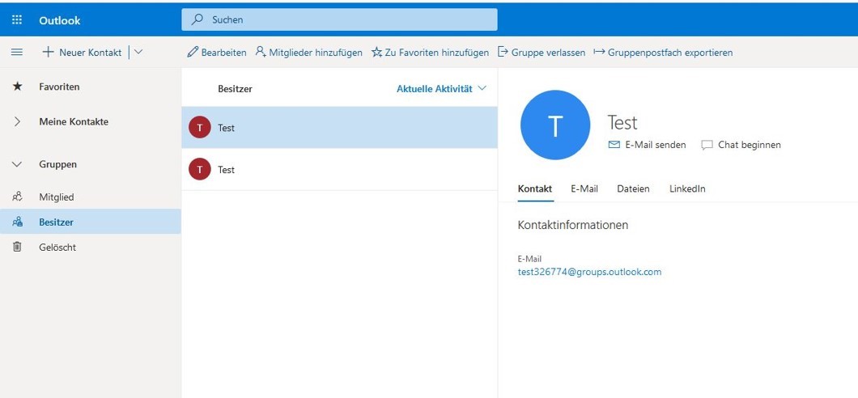Click Chat beginnen
Viewport: 858px width, 398px height.
click(x=741, y=145)
